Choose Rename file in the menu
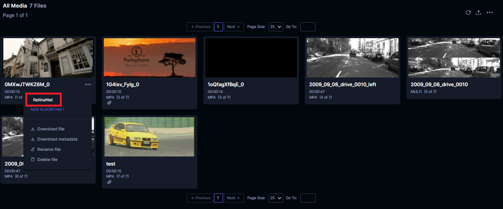 coord(49,149)
